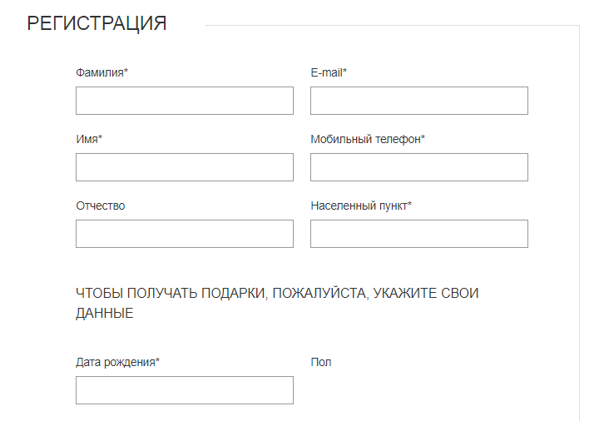The image size is (604, 421).
Task: Click into the E-mail text box
Action: tap(418, 101)
